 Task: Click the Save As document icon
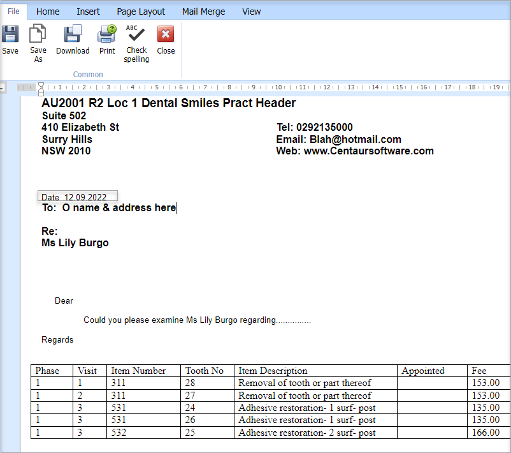click(38, 34)
